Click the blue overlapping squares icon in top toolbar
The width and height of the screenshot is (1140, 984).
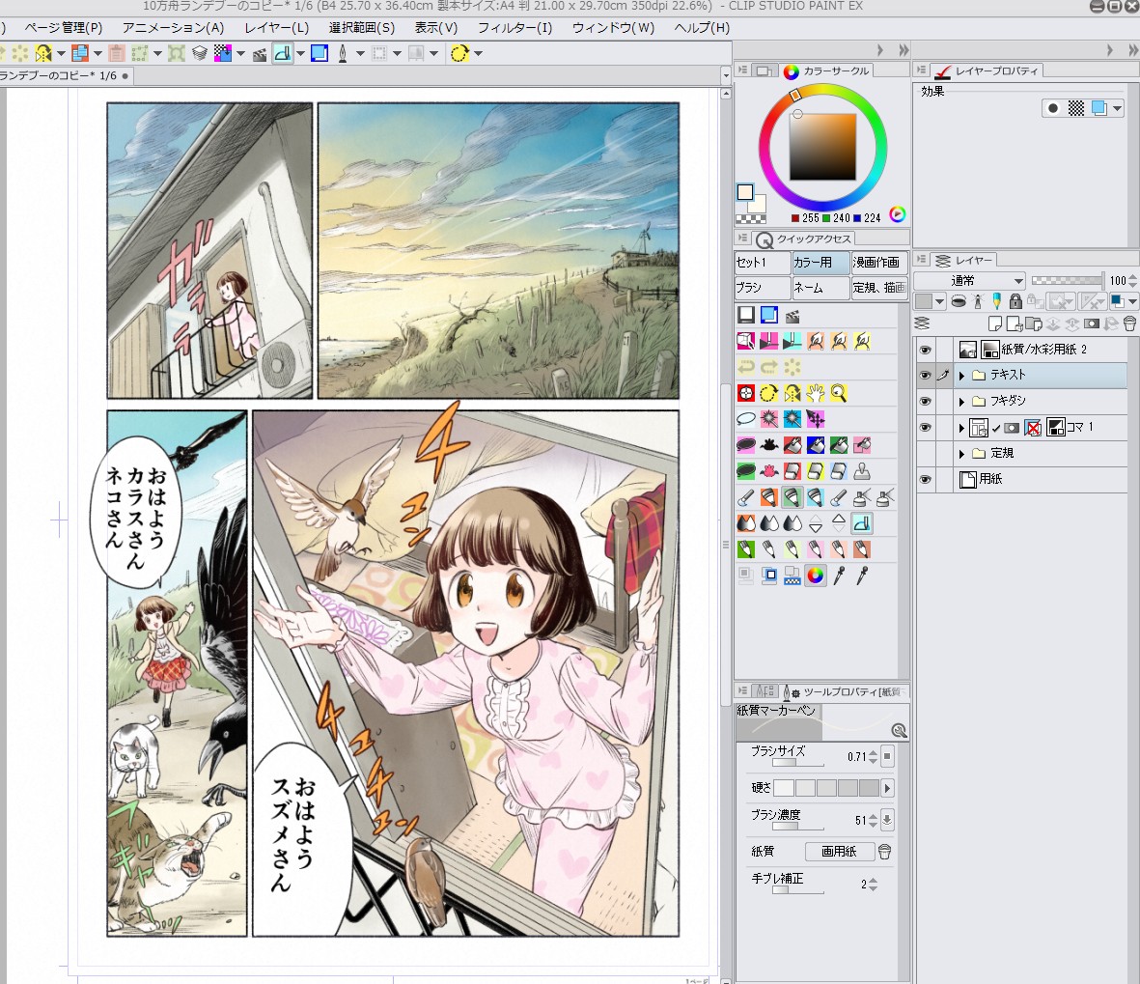click(320, 53)
